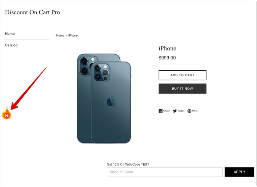Image resolution: width=257 pixels, height=187 pixels.
Task: Share the product on Facebook
Action: click(164, 111)
